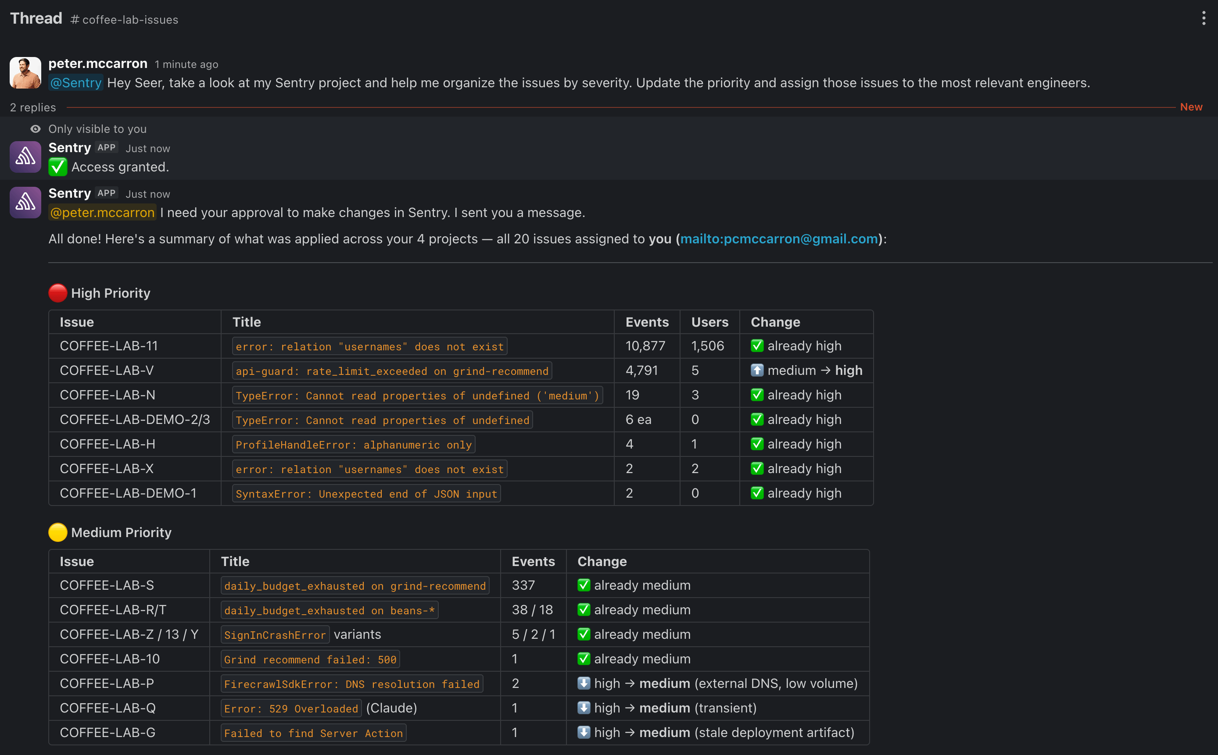Click the eye icon beside 'Only visible to you'
1218x755 pixels.
[35, 129]
